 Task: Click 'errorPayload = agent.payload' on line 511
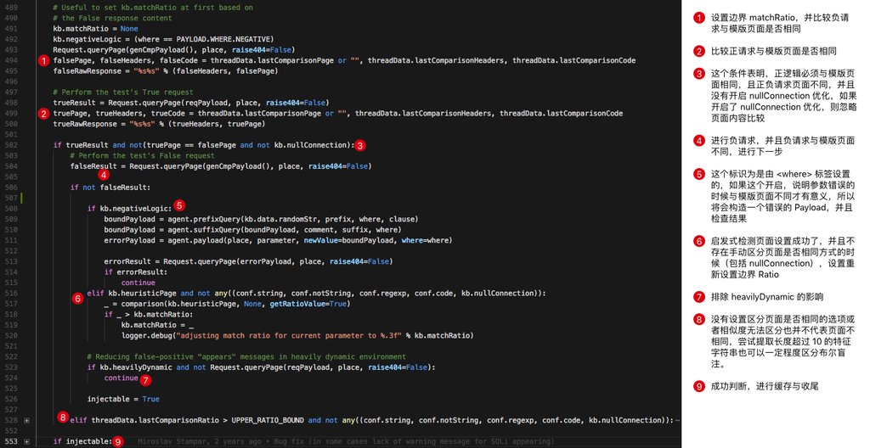click(x=164, y=240)
